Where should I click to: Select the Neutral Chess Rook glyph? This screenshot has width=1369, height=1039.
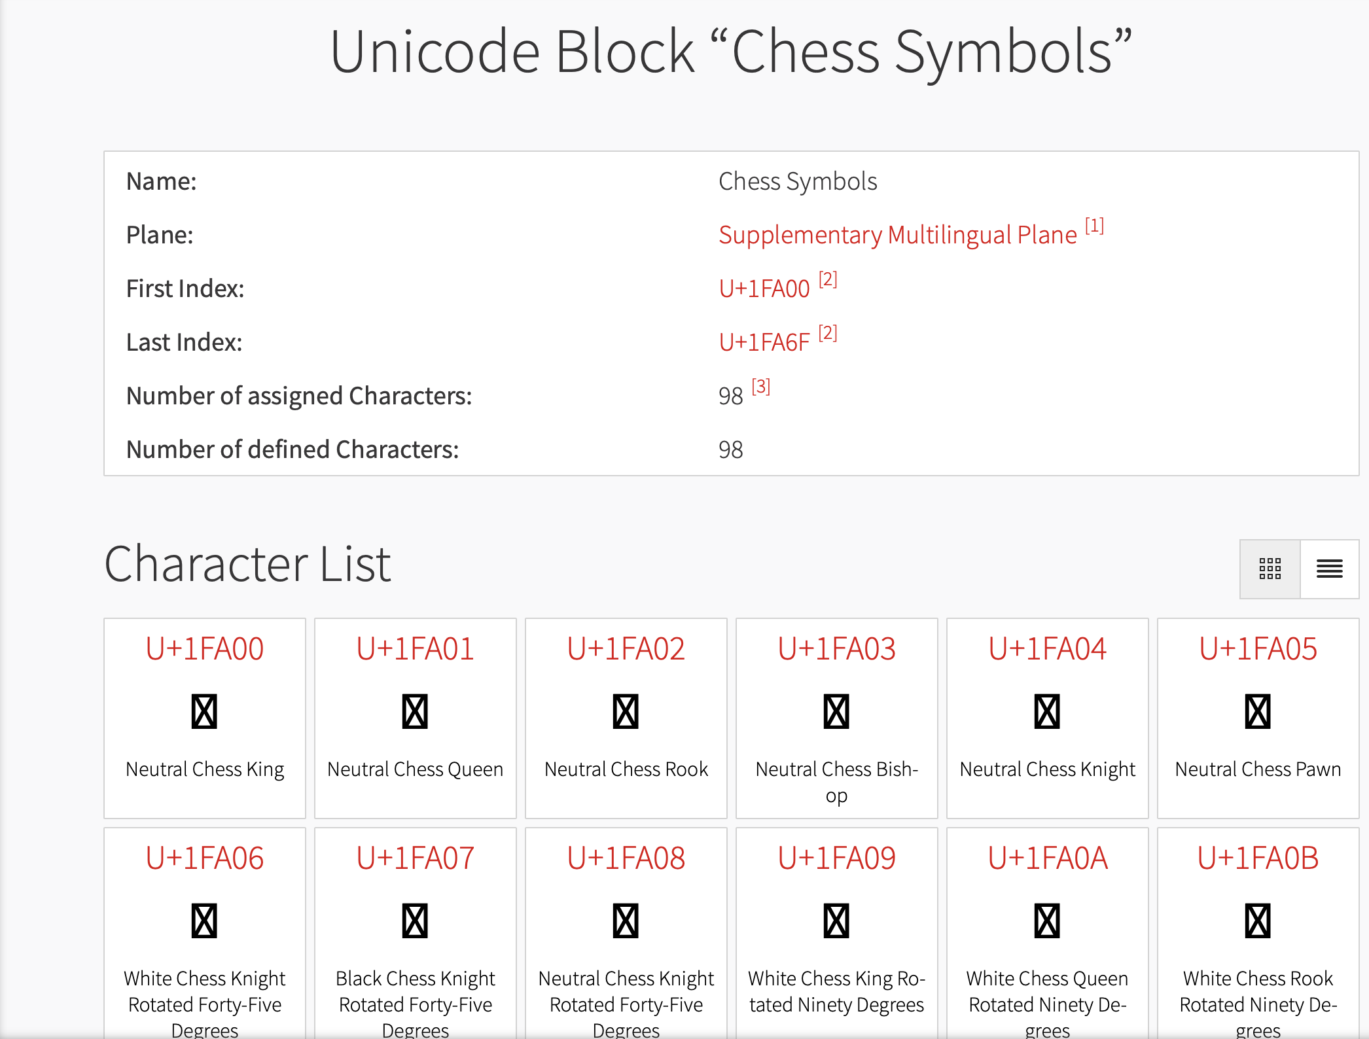[626, 712]
